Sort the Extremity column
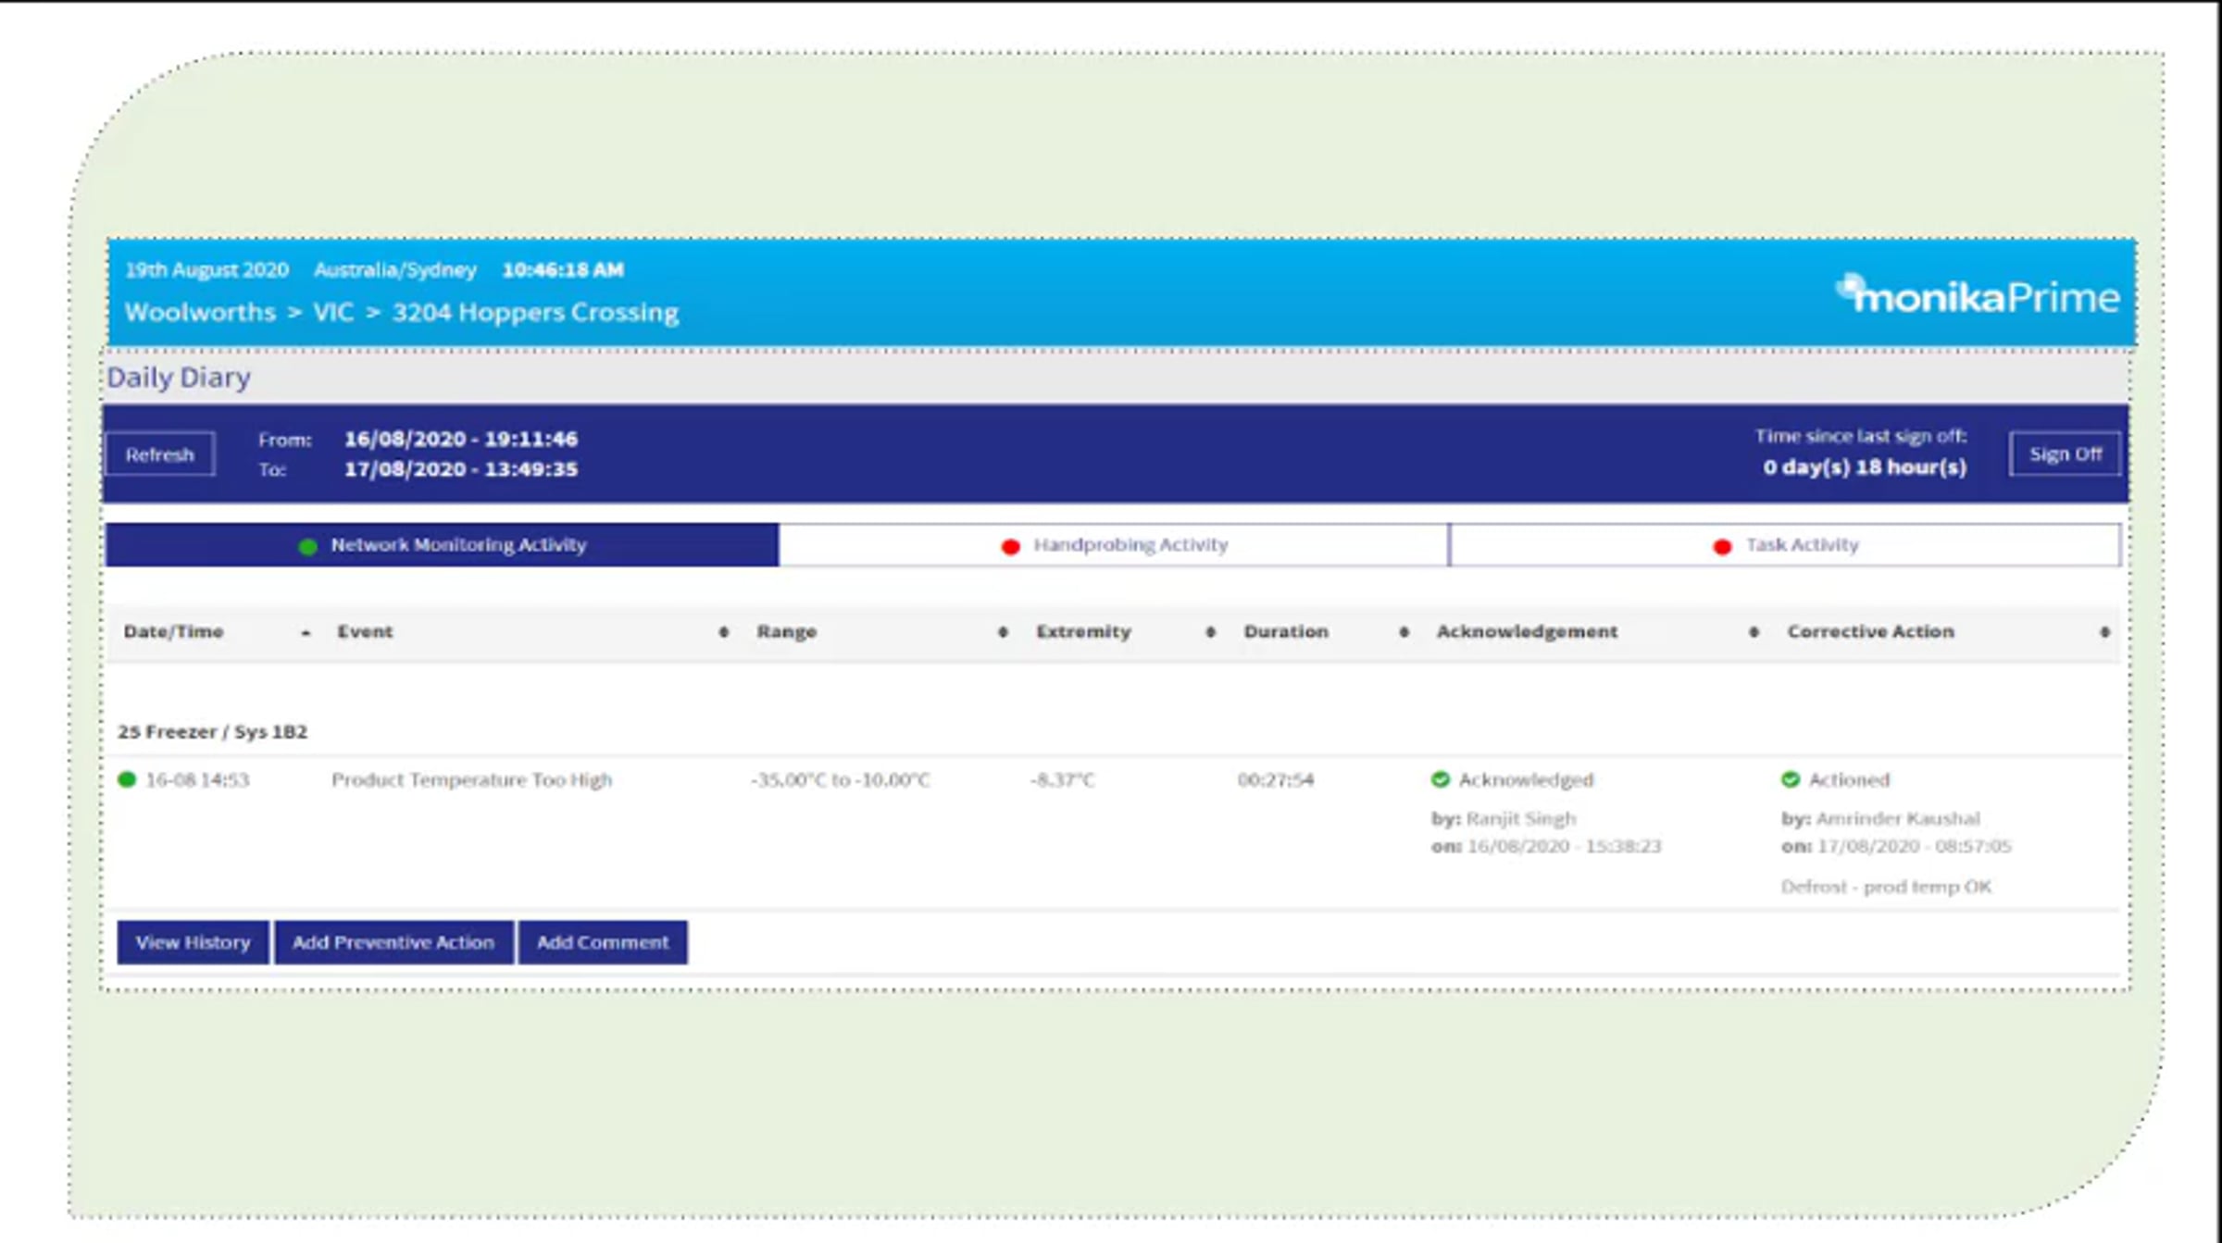 pos(1209,632)
